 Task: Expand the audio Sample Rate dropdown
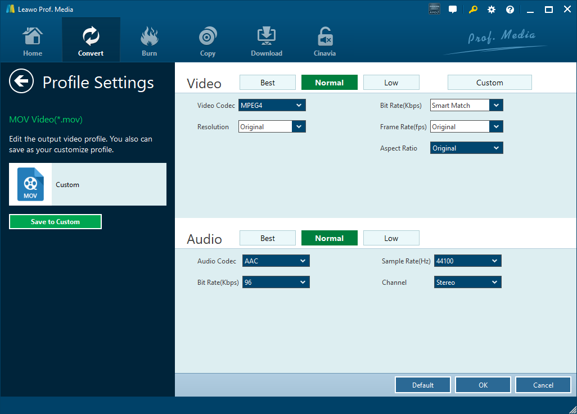coord(467,261)
